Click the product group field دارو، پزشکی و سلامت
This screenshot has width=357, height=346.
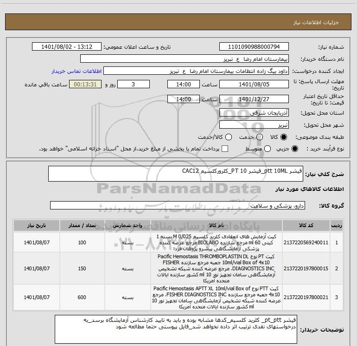tap(178, 205)
